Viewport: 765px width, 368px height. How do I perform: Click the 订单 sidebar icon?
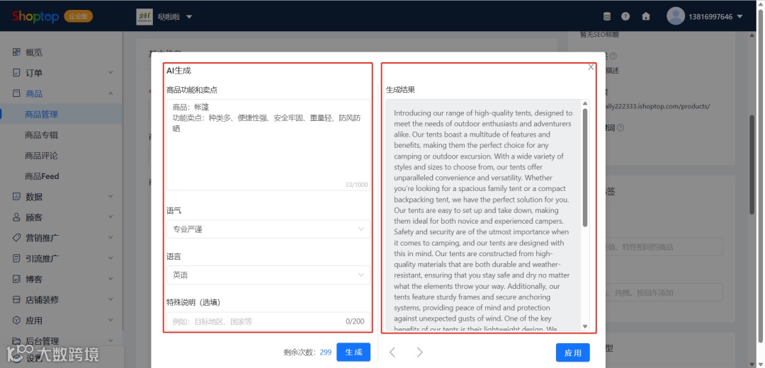[16, 73]
